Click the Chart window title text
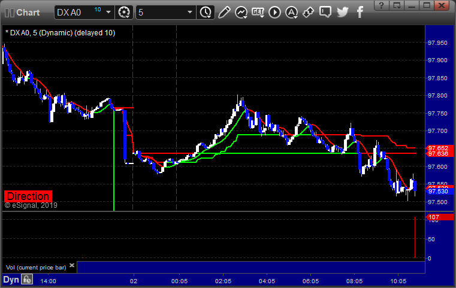Image resolution: width=456 pixels, height=288 pixels. 28,13
